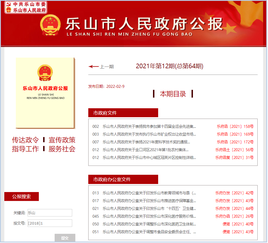Open the yellow gazette cover thumbnail
268x243 pixels.
(x=45, y=93)
